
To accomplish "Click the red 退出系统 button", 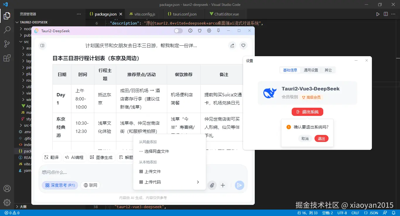I will pyautogui.click(x=307, y=112).
